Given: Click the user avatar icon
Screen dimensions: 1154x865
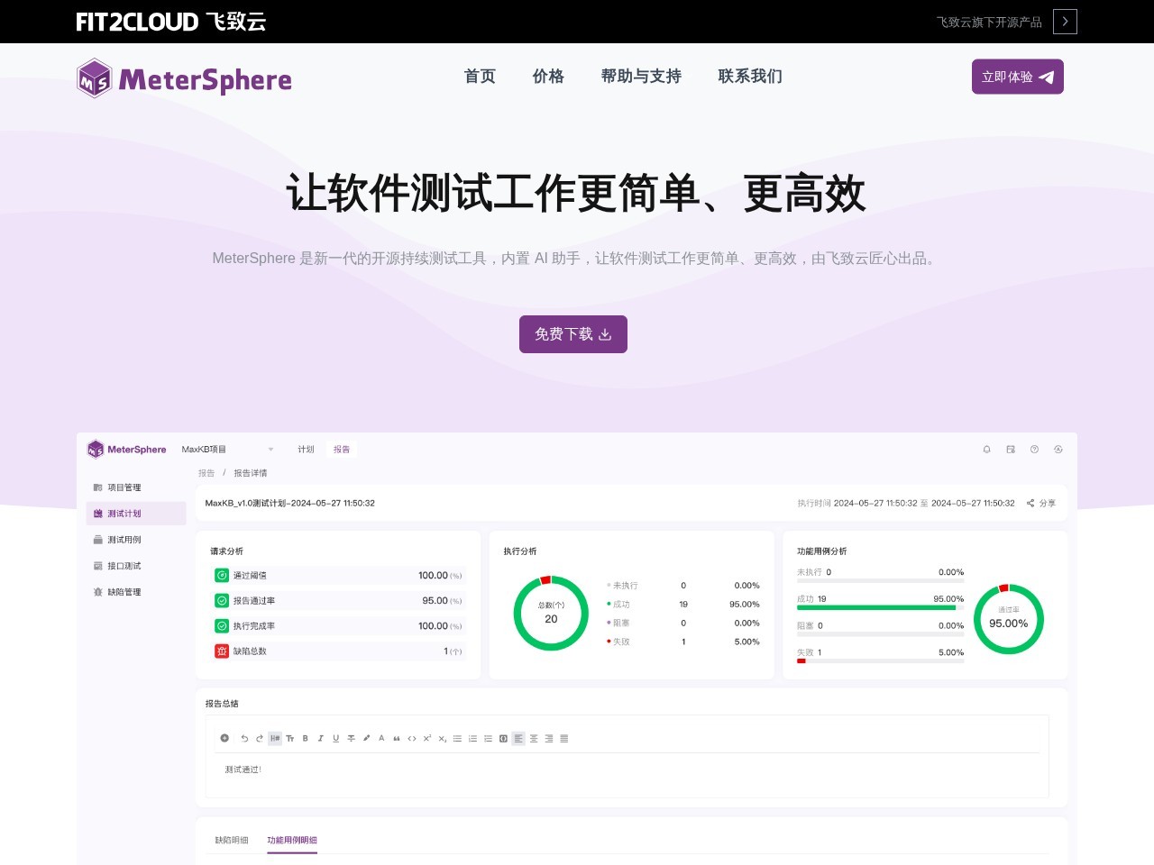Looking at the screenshot, I should pos(1058,449).
